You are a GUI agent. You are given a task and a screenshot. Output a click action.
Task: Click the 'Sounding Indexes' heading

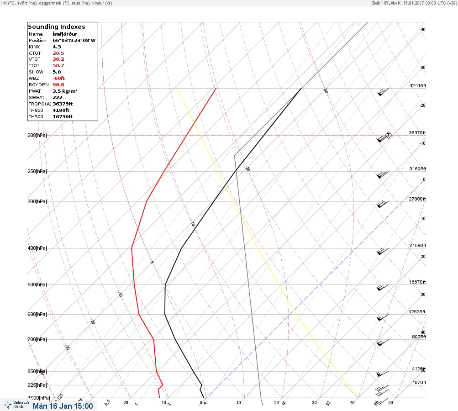click(x=57, y=26)
